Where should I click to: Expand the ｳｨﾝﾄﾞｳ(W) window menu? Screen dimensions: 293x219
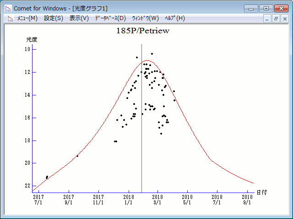click(x=145, y=18)
